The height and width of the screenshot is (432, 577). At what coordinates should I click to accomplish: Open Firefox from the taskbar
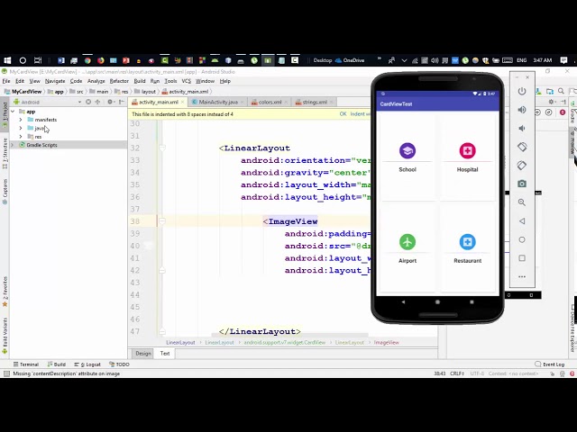coord(100,60)
